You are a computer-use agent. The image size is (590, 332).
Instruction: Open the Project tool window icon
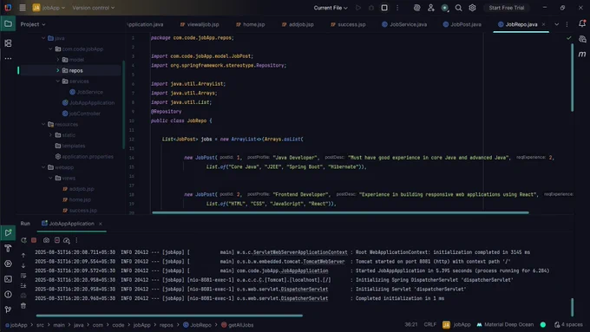pos(8,23)
